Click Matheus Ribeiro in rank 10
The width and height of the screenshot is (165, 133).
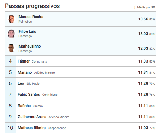click(32, 128)
